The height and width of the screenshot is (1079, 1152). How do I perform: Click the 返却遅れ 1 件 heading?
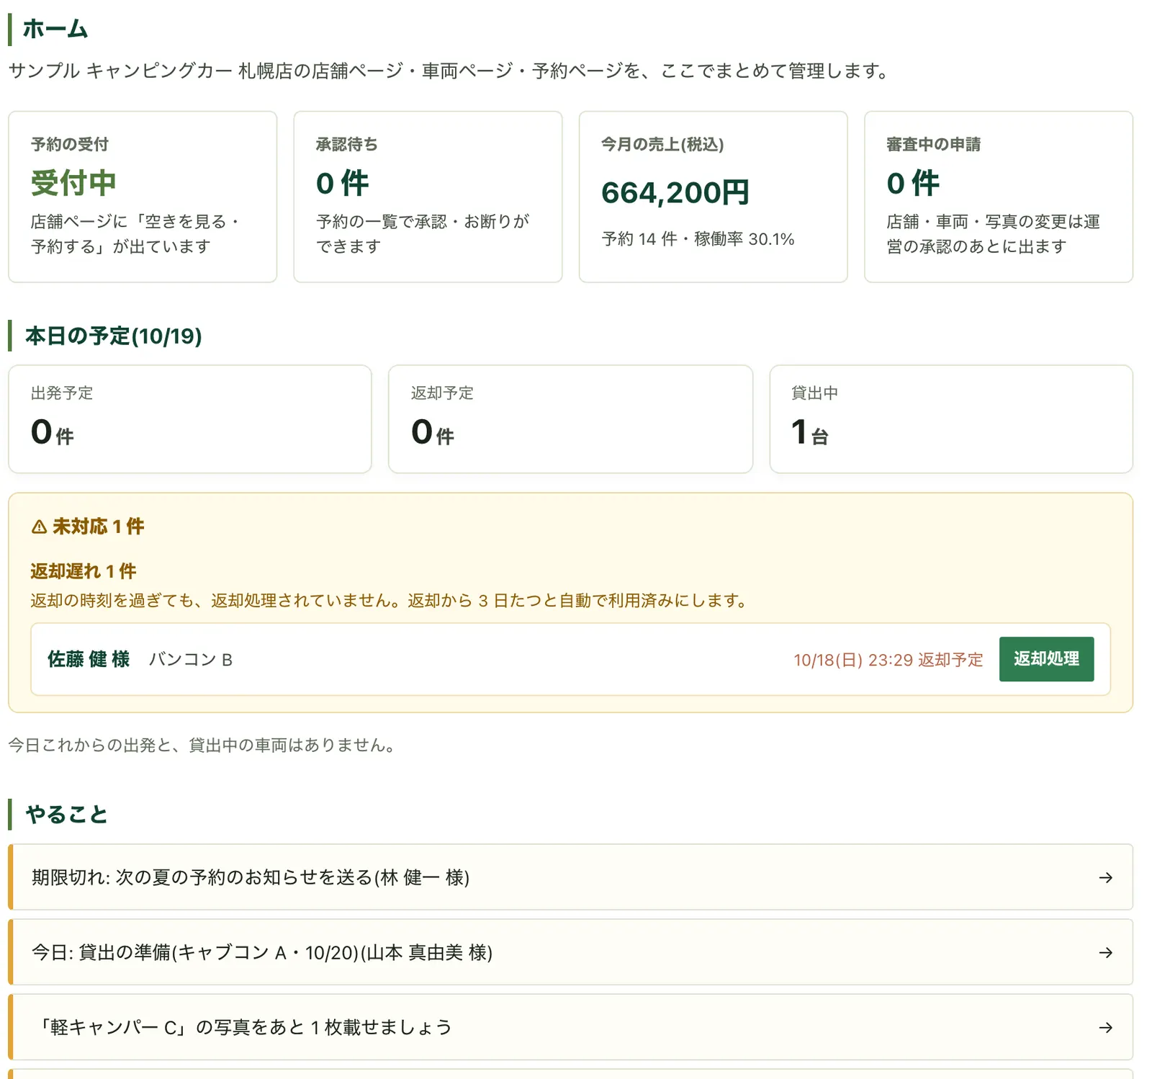(84, 571)
